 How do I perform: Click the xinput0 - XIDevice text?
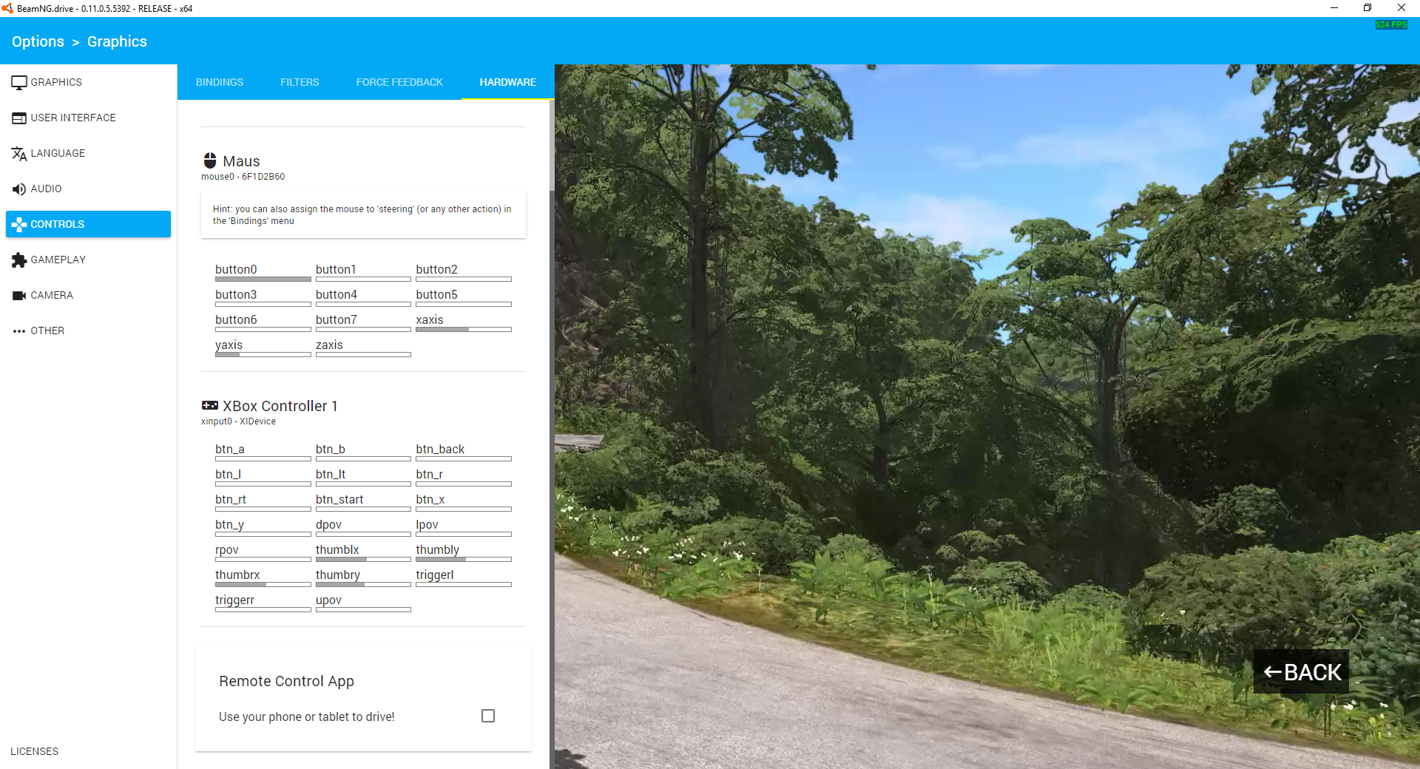pos(238,421)
